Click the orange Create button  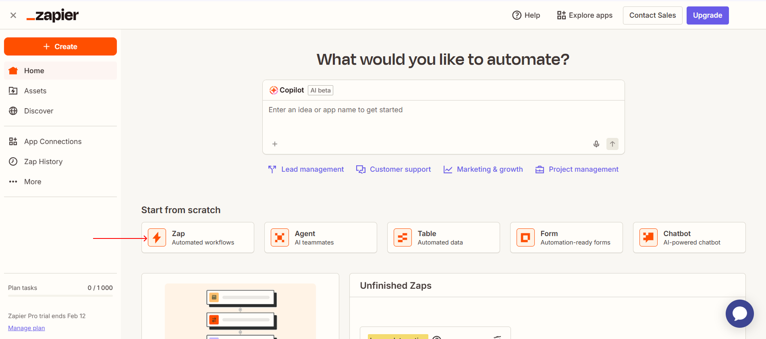[60, 47]
